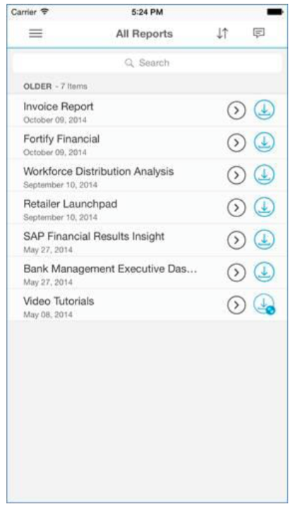Download the Invoice Report
Viewport: 295px width, 509px height.
[264, 110]
